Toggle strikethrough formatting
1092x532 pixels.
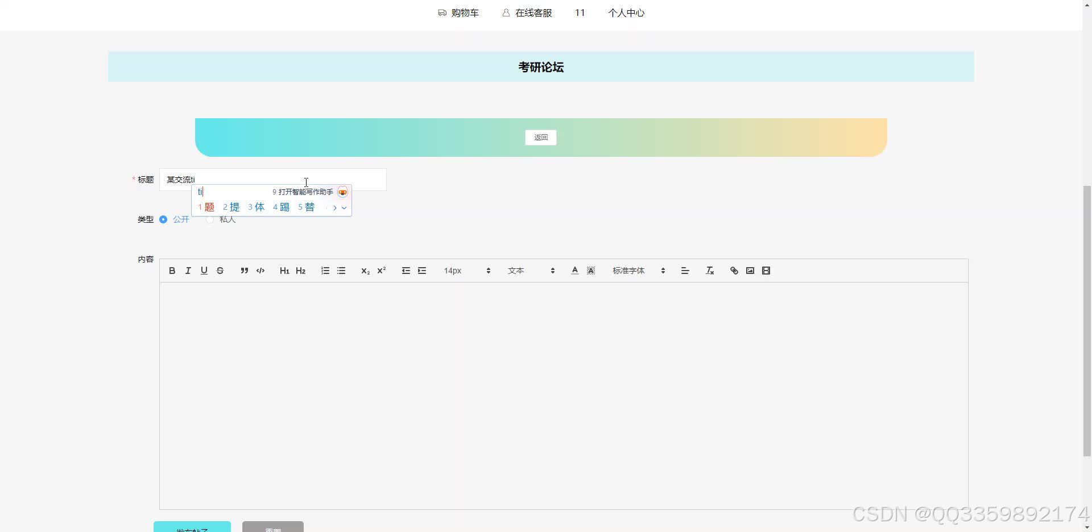tap(220, 271)
